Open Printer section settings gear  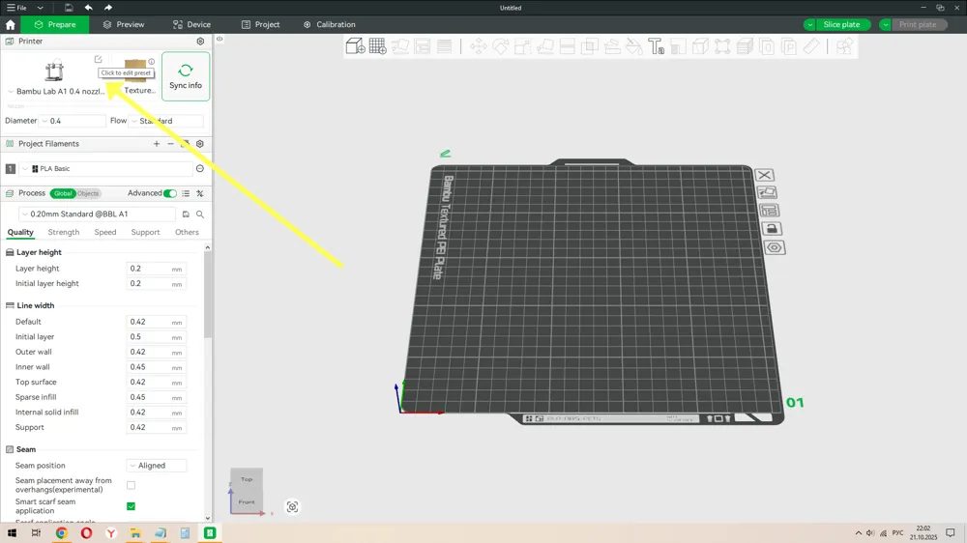point(200,42)
